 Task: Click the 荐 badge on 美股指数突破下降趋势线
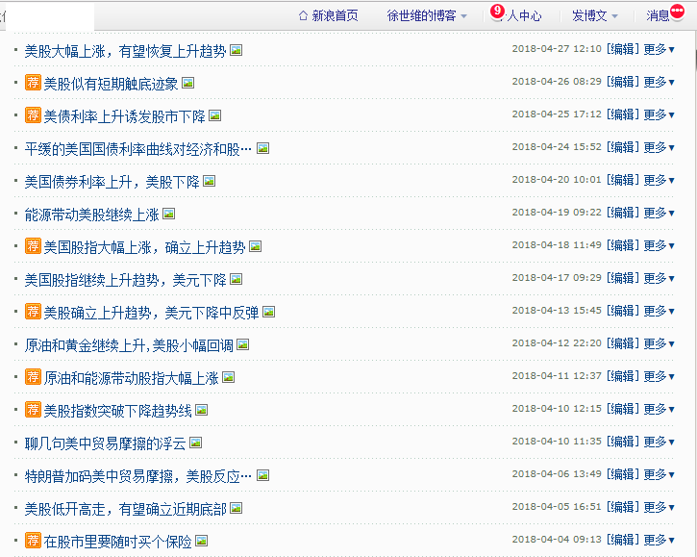(x=33, y=410)
